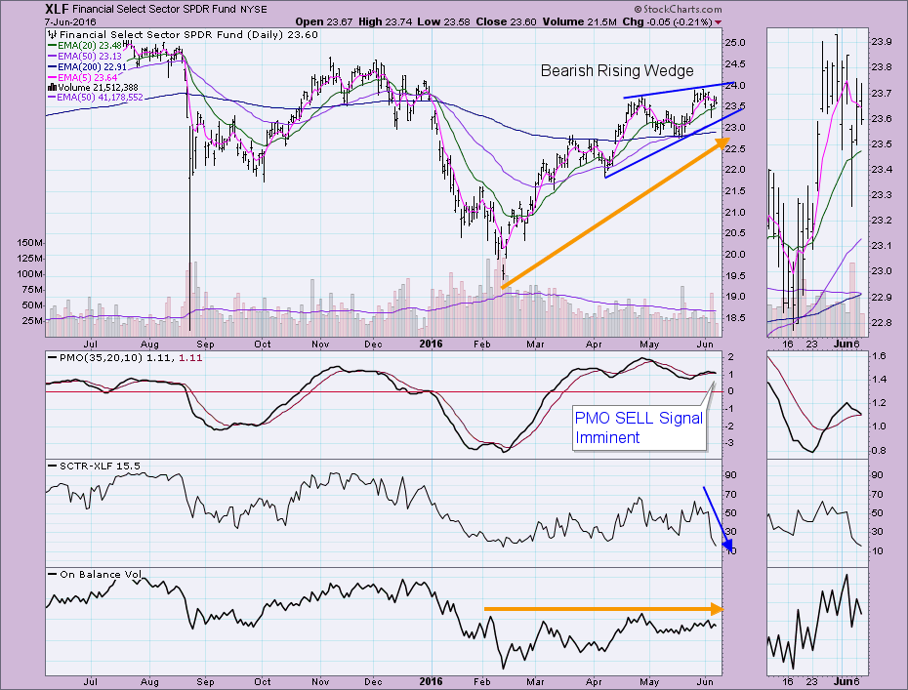Click the 22.5 price axis label
The image size is (908, 690).
click(735, 148)
